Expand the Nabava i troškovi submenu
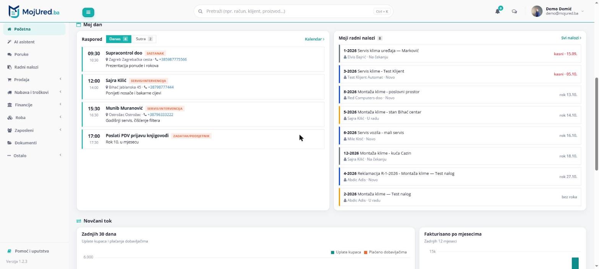Screen dimensions: 599x269 click(x=34, y=92)
